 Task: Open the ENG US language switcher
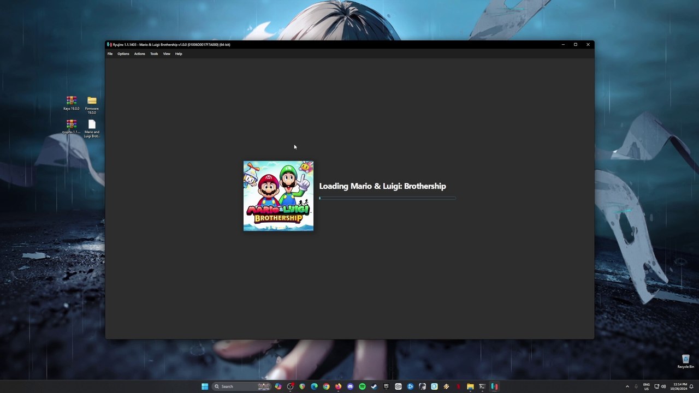click(647, 386)
